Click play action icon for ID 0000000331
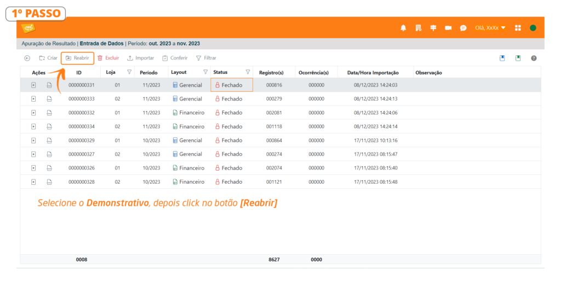This screenshot has height=286, width=561. click(x=33, y=85)
